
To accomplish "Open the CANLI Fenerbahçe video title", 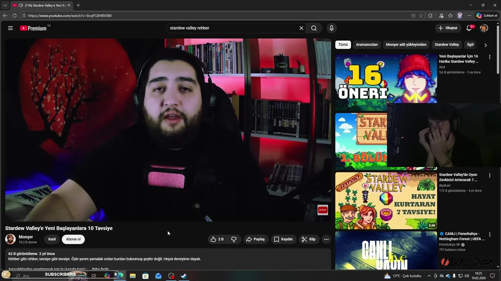I will pyautogui.click(x=462, y=236).
